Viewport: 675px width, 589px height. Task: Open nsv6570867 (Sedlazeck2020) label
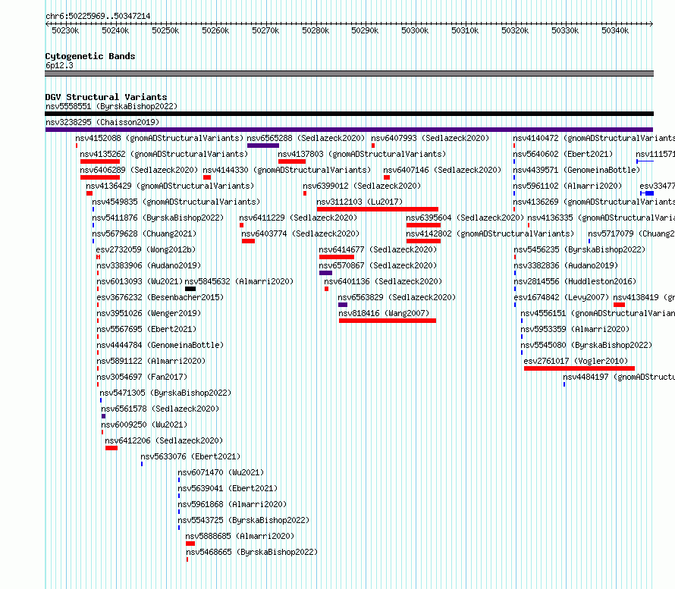tap(378, 265)
